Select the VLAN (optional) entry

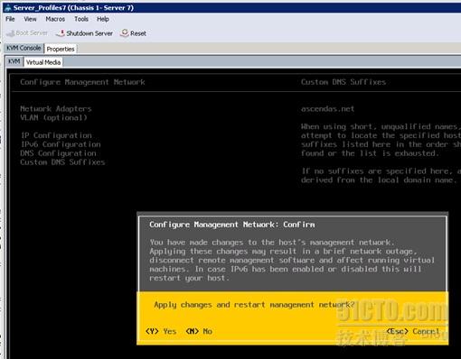[x=53, y=117]
